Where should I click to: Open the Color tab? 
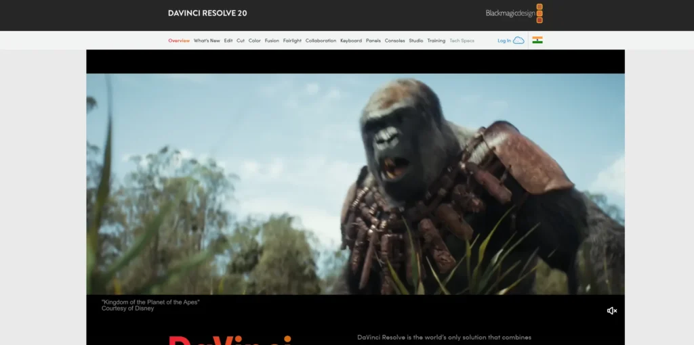(255, 41)
